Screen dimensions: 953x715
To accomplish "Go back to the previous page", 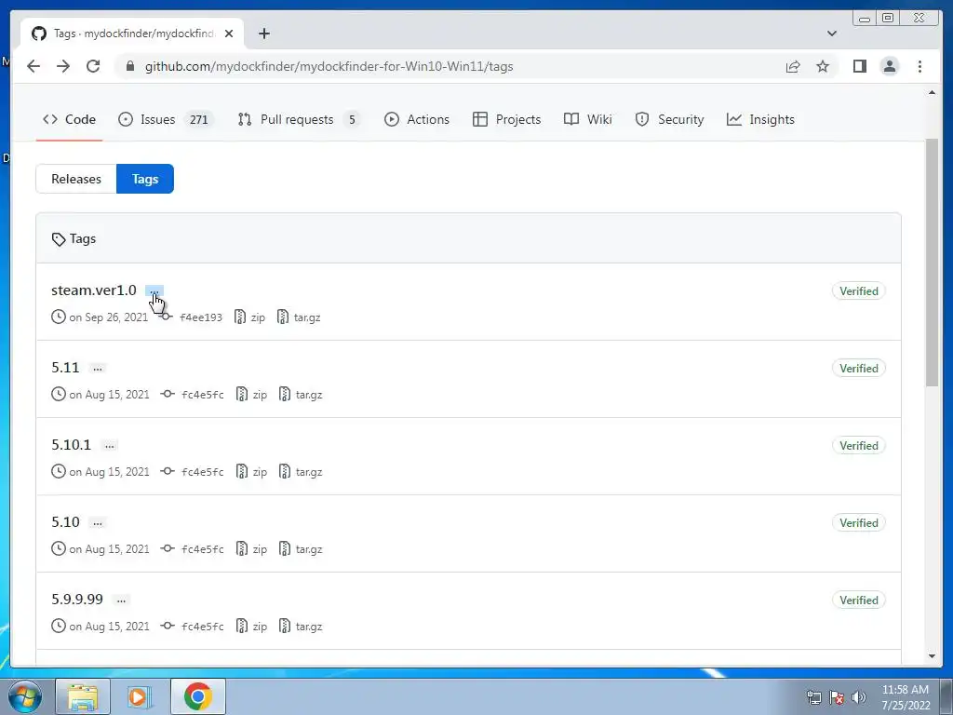I will (x=34, y=66).
